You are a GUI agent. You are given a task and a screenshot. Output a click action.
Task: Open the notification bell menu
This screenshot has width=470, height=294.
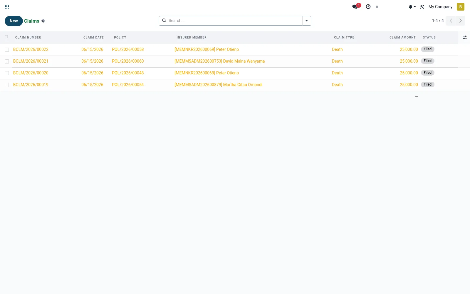(x=412, y=7)
